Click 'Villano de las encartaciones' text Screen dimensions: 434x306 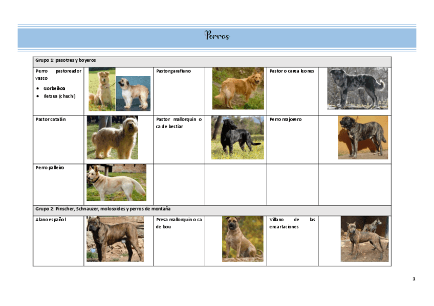point(292,223)
